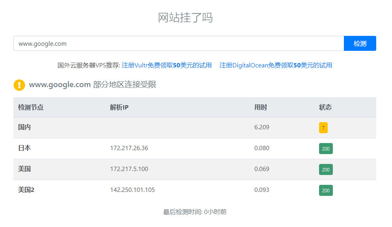
Task: Click the green 200 badge in 美国2 row
Action: (326, 190)
